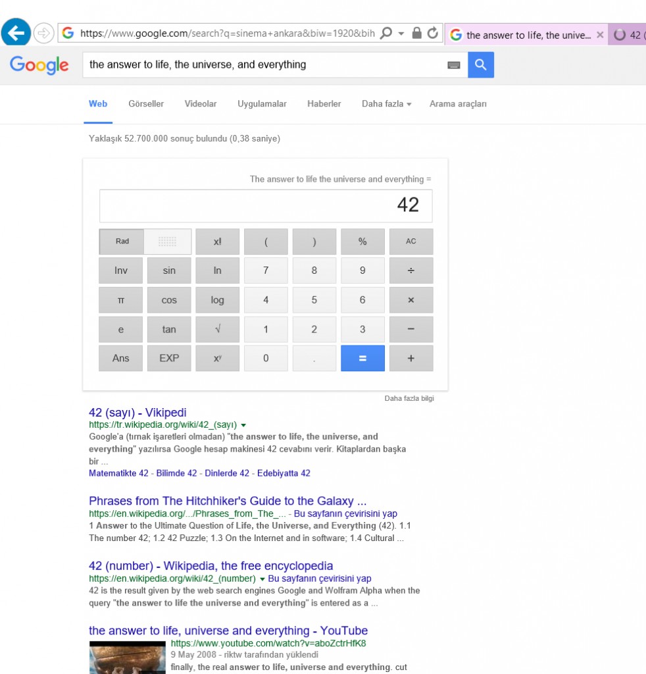Select the Web search tab
This screenshot has width=646, height=674.
(x=98, y=103)
